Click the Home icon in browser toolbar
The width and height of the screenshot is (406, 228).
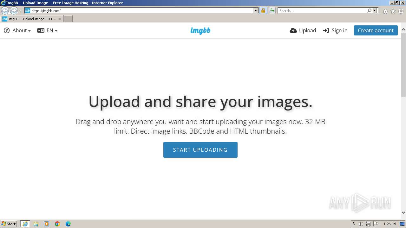point(385,11)
